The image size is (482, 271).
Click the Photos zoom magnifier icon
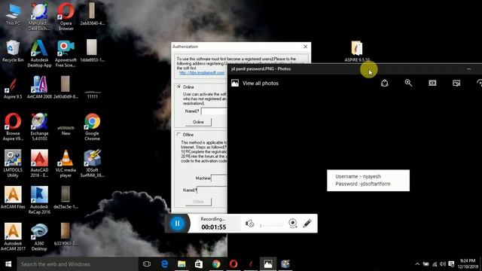(408, 83)
